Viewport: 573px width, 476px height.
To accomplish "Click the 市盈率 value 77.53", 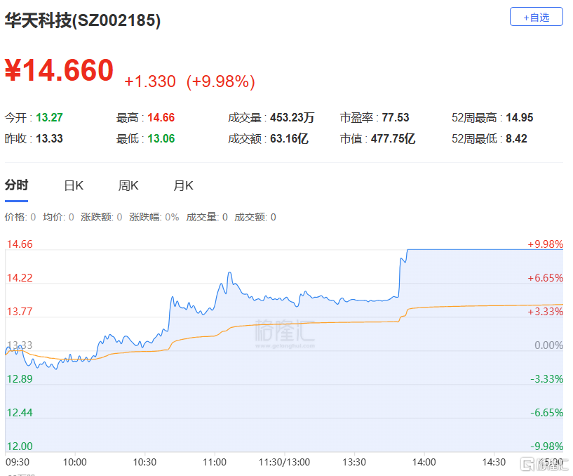I will [x=396, y=118].
